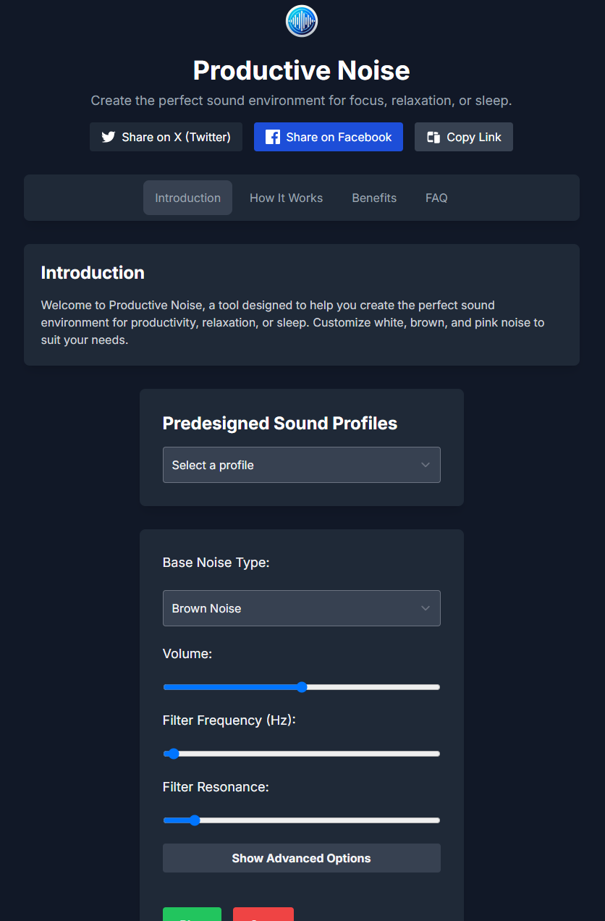Viewport: 605px width, 921px height.
Task: Click the Filter Resonance slider knob
Action: pyautogui.click(x=194, y=820)
